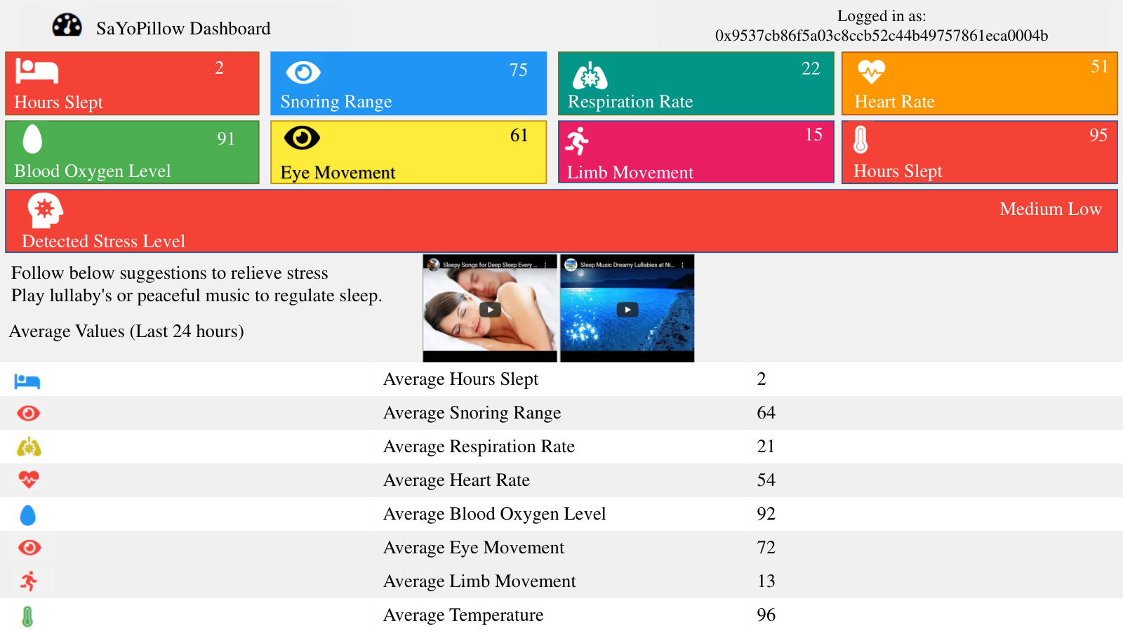
Task: Click the red eye icon beside Average Eye Movement
Action: (29, 548)
